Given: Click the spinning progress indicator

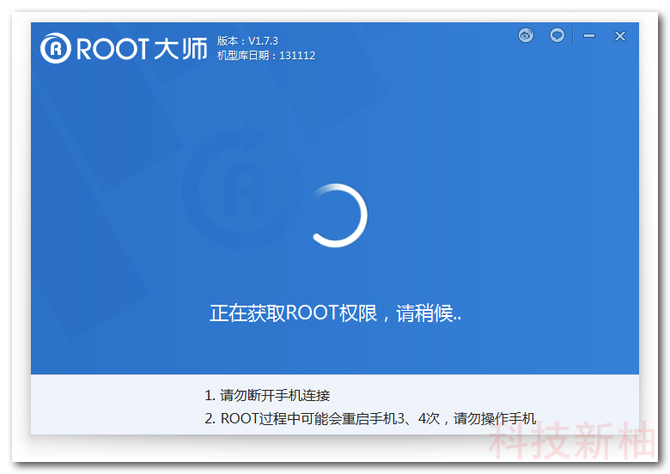Looking at the screenshot, I should pyautogui.click(x=337, y=216).
